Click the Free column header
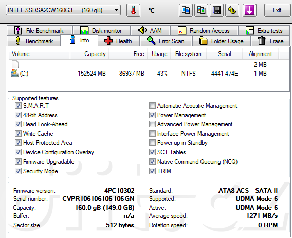 pyautogui.click(x=128, y=54)
